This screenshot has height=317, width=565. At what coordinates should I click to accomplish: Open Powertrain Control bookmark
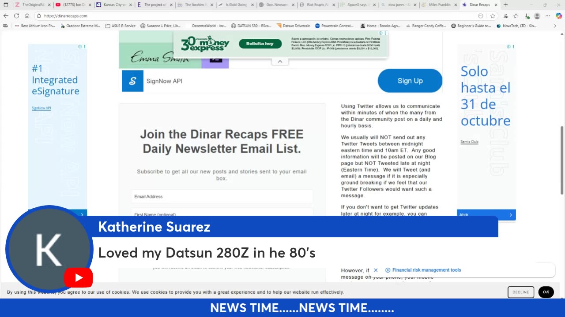(334, 26)
